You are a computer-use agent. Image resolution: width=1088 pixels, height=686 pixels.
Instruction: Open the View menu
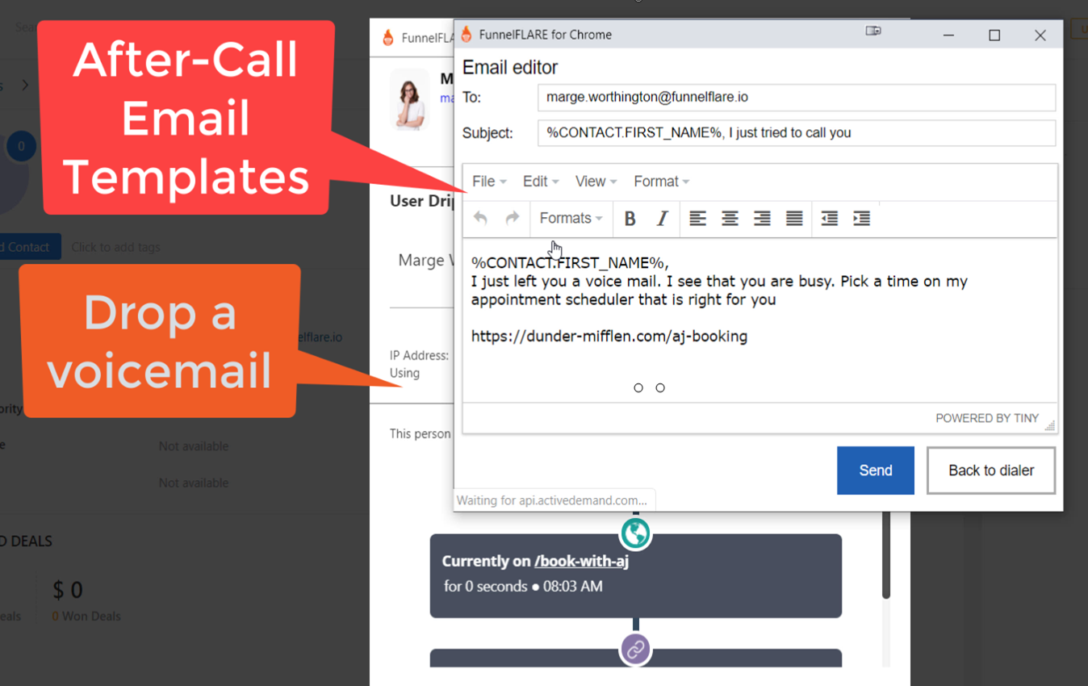[596, 182]
